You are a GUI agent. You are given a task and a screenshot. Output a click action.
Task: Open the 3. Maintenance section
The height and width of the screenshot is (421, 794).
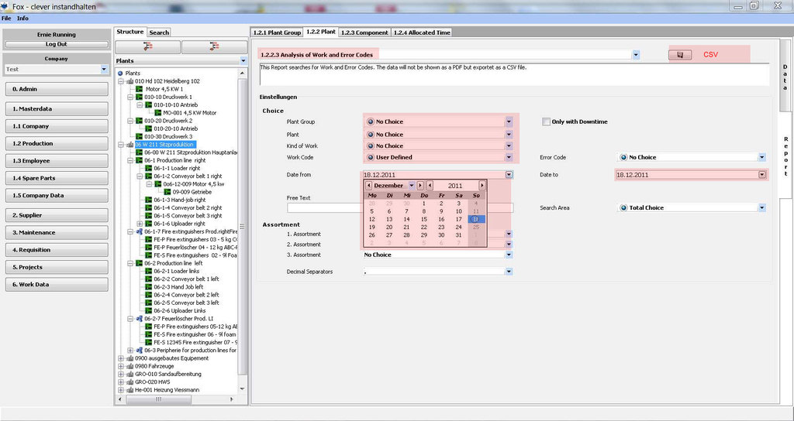coord(56,232)
